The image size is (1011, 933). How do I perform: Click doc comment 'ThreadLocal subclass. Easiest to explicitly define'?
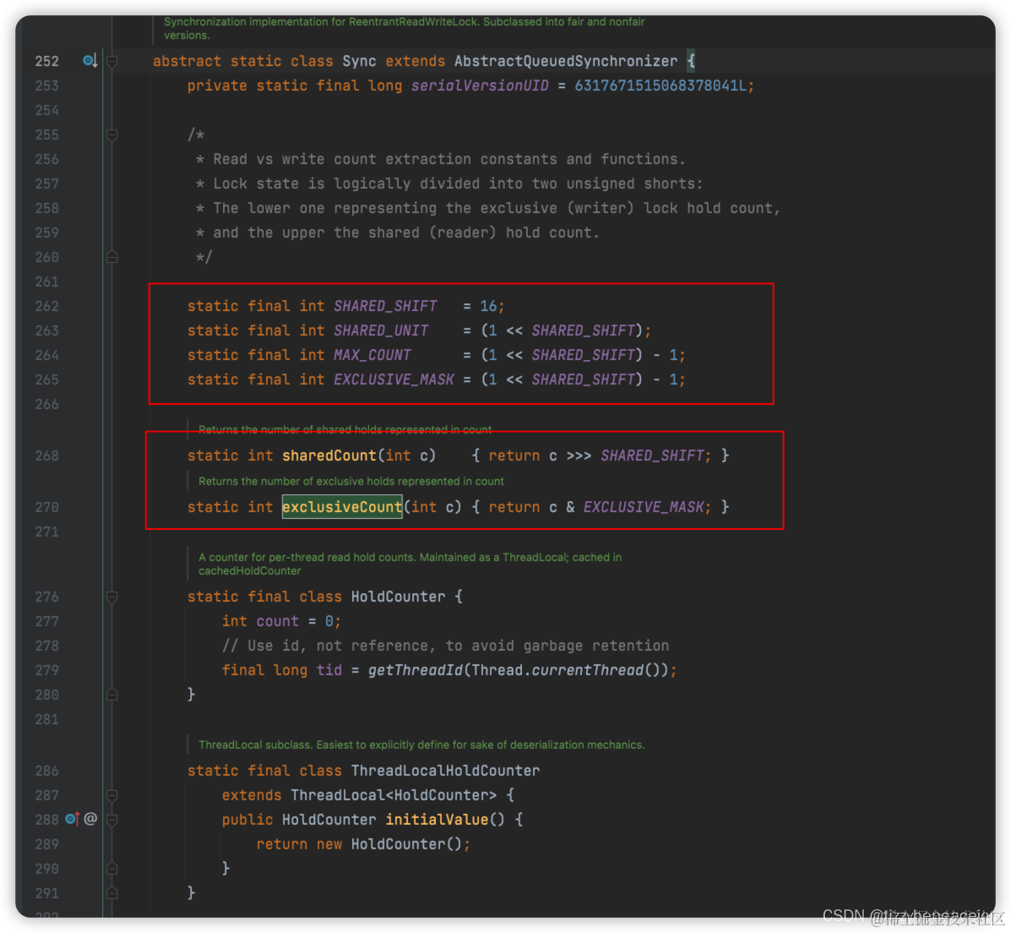coord(421,745)
